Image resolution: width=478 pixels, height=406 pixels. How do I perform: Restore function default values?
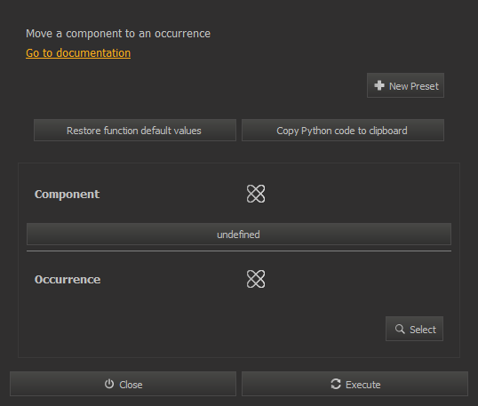pyautogui.click(x=135, y=131)
